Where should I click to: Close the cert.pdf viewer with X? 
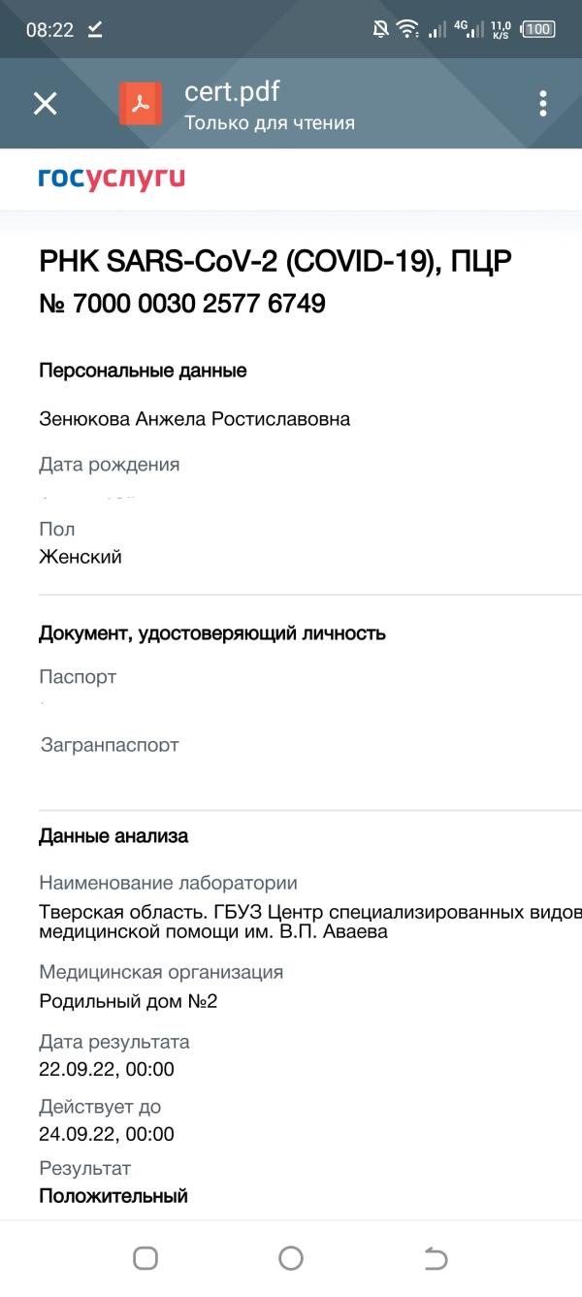[46, 104]
